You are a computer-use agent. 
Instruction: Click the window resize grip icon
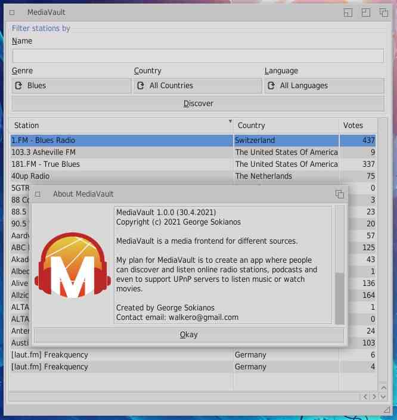pyautogui.click(x=386, y=409)
